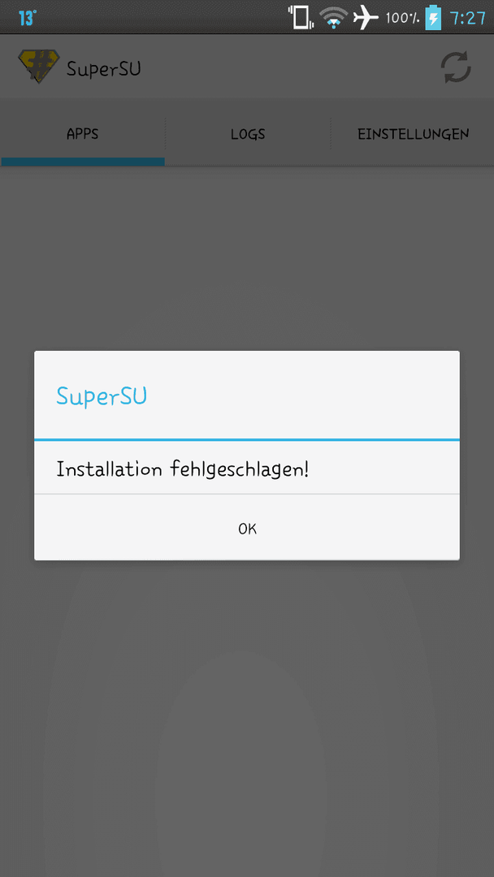Viewport: 494px width, 877px height.
Task: Click the refresh arrows icon
Action: [456, 67]
